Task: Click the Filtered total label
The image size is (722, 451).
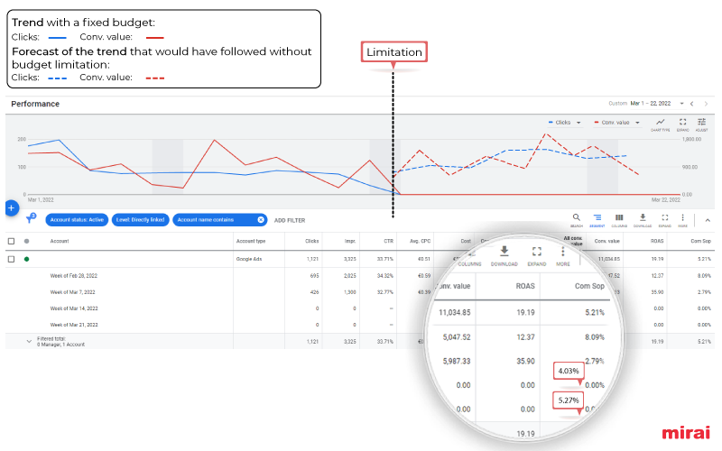Action: tap(51, 339)
